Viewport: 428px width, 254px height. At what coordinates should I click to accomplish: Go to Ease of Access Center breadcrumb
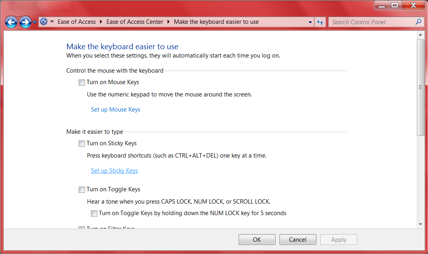pos(135,22)
